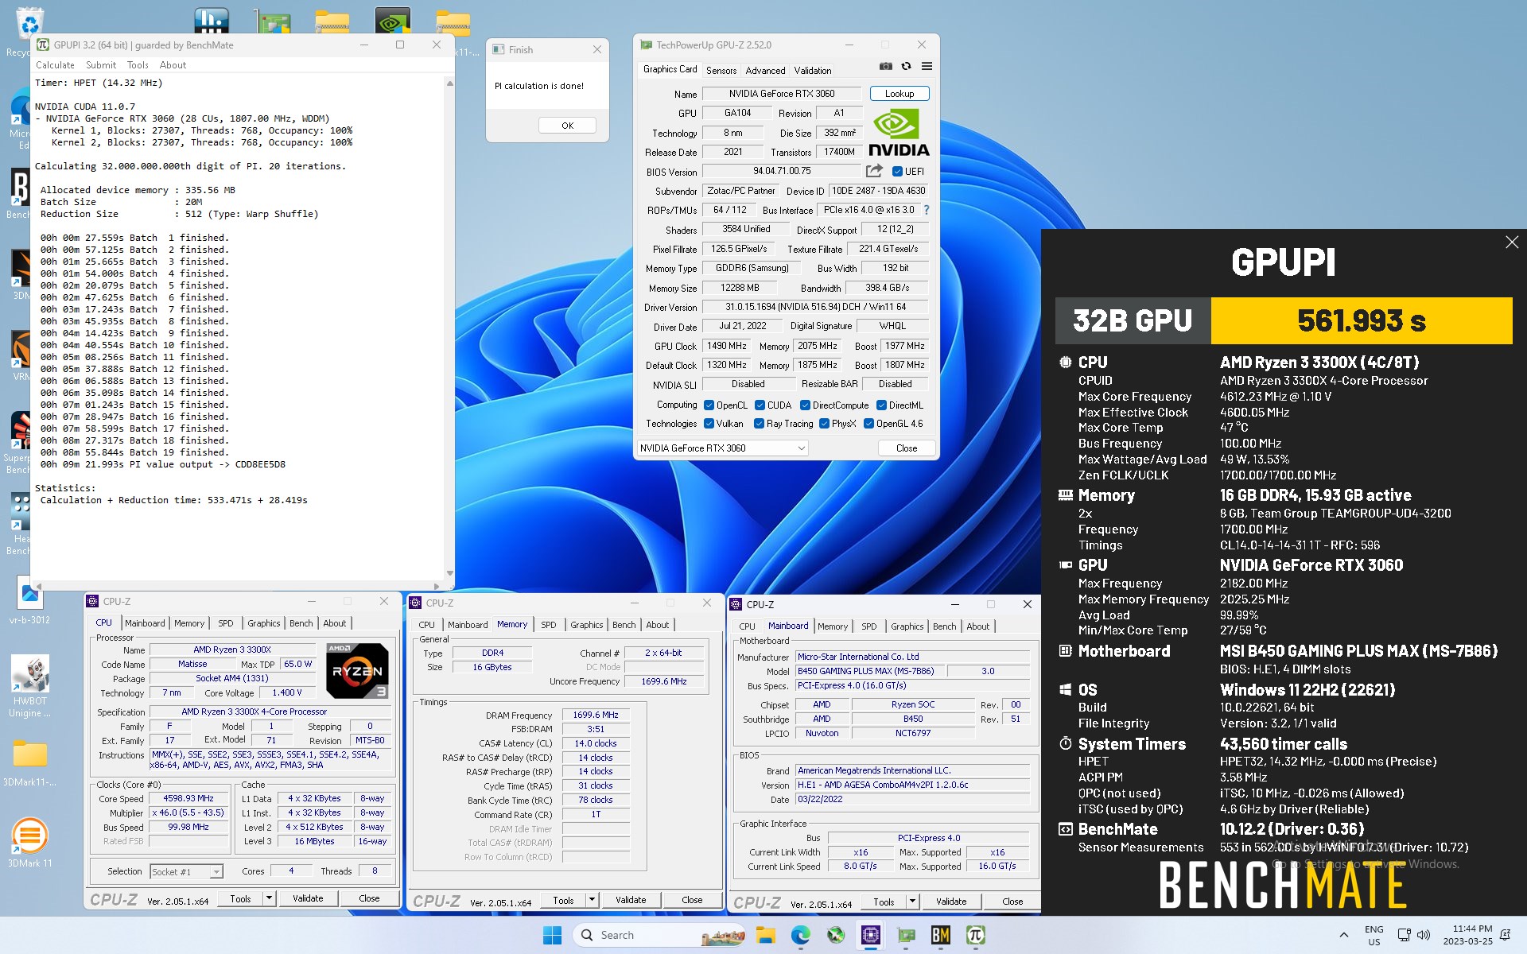Click Validate in Ryzen processor CPU-Z window

click(308, 898)
